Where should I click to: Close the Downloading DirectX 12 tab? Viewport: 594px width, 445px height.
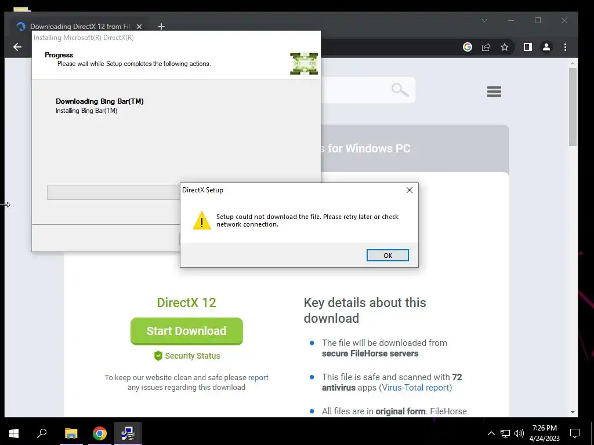(139, 27)
